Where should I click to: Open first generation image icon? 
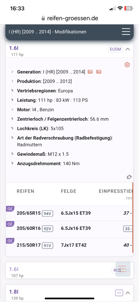[x=90, y=72]
